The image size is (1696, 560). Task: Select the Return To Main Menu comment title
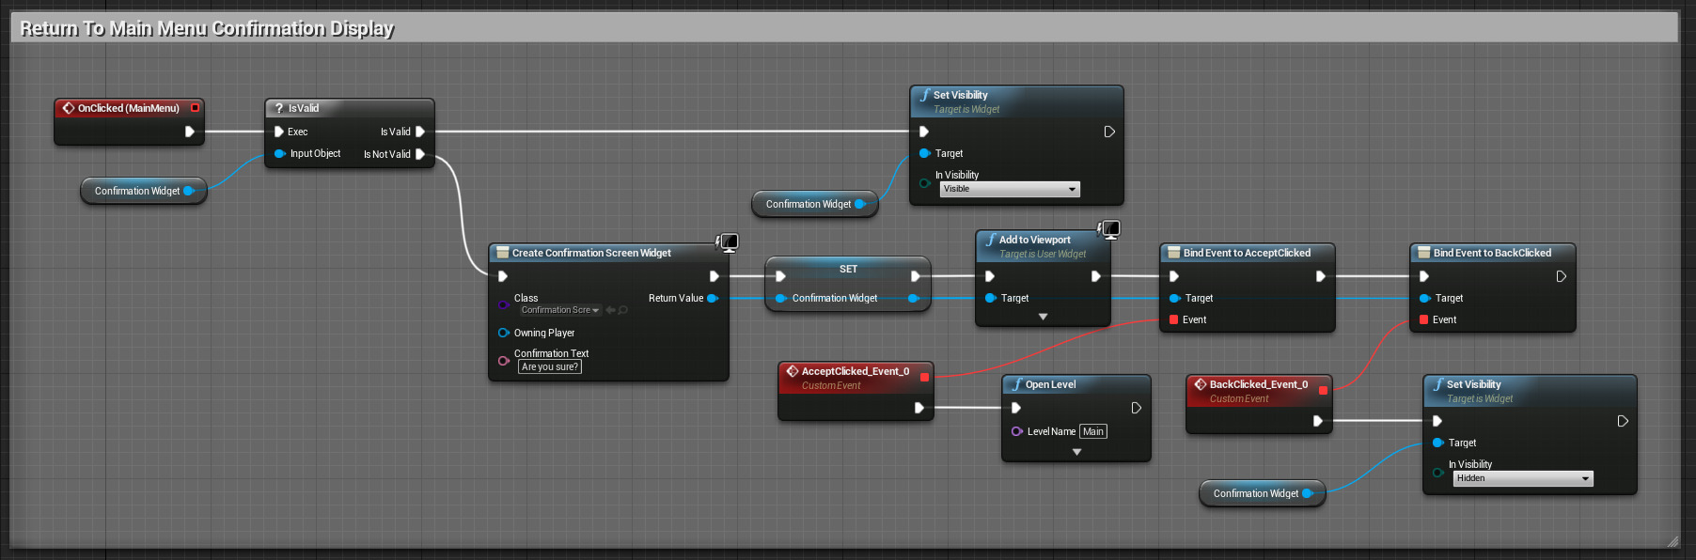207,28
